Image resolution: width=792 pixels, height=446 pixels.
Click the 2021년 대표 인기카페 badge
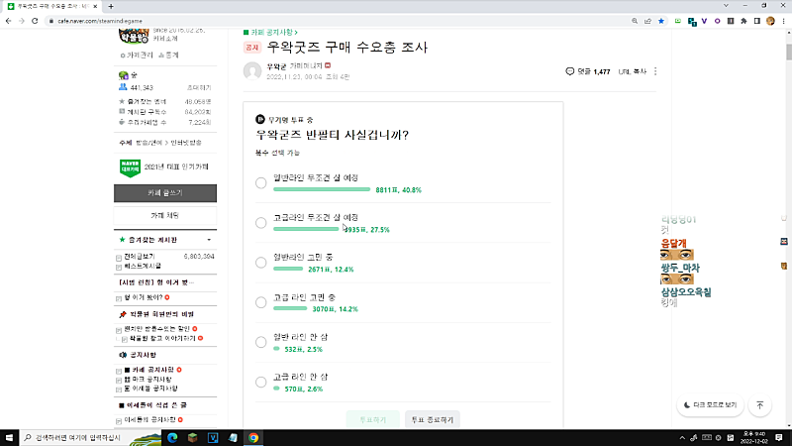tap(131, 167)
